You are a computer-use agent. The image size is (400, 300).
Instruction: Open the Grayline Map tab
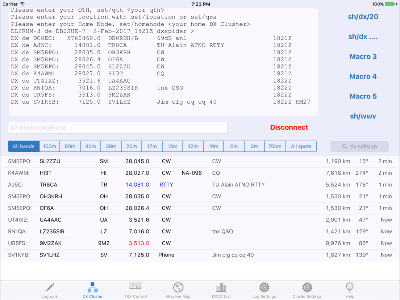(178, 290)
